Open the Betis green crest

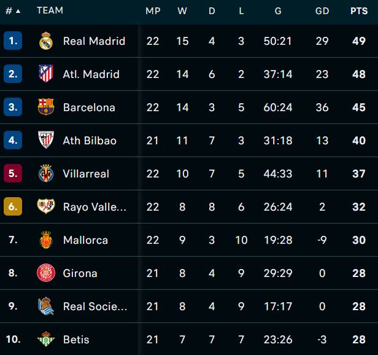[46, 339]
